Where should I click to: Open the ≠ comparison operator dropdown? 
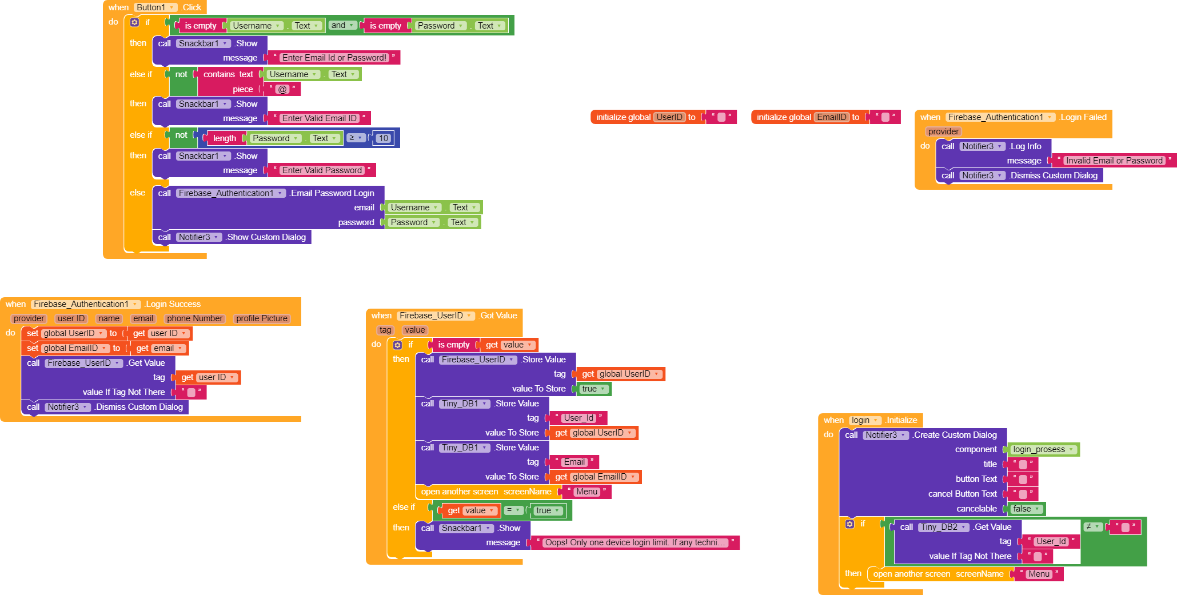tap(1093, 526)
